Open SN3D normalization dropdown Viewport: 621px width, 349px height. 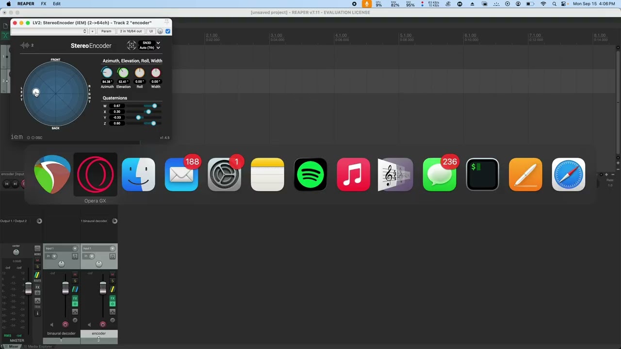click(x=149, y=43)
